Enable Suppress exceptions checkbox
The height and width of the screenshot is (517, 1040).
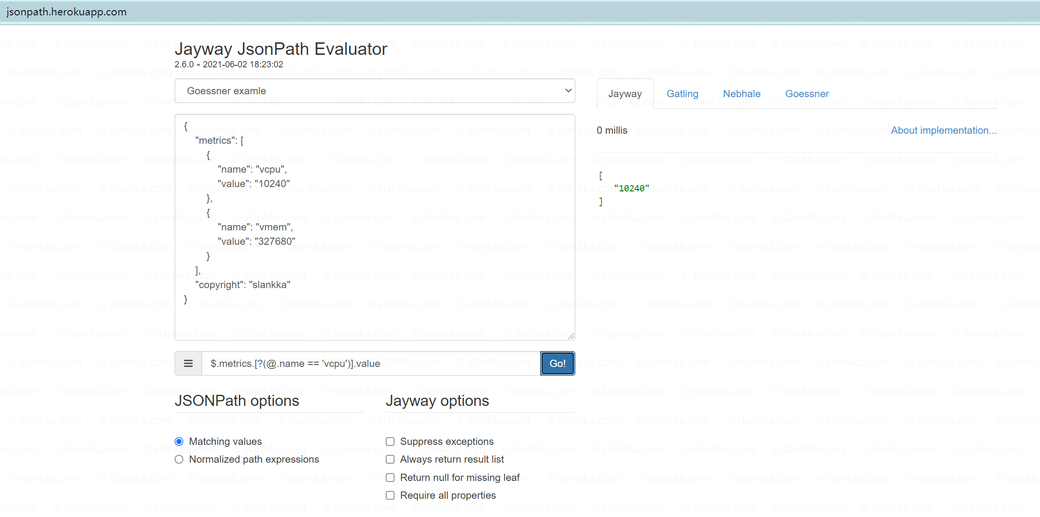[390, 441]
